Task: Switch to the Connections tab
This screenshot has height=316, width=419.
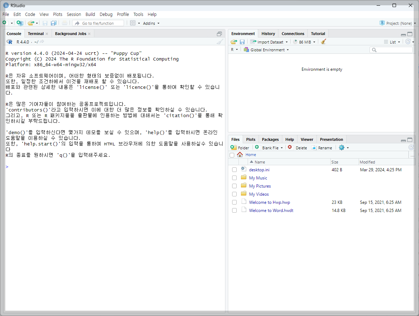Action: point(293,34)
